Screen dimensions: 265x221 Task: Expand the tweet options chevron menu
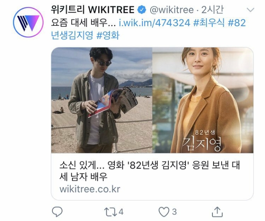click(x=250, y=10)
